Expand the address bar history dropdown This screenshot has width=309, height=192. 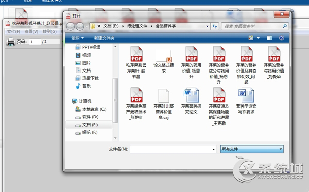click(207, 26)
